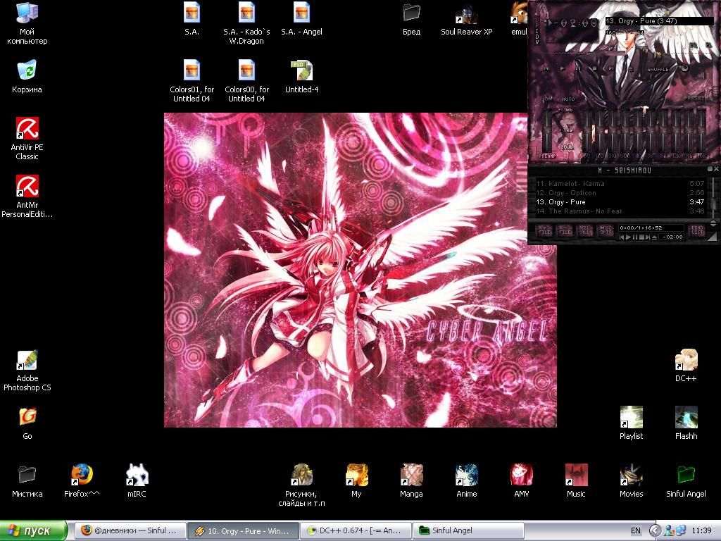Open the Anime shortcut
Viewport: 721px width, 541px height.
coord(467,482)
